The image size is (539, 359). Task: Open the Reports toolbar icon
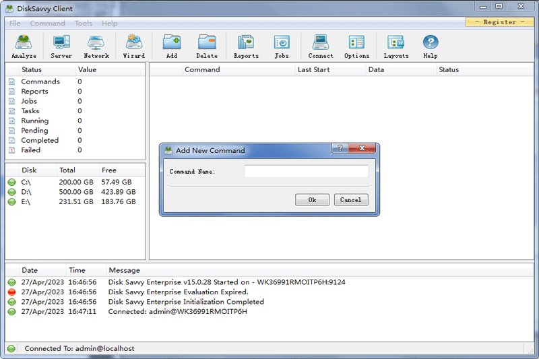[246, 46]
